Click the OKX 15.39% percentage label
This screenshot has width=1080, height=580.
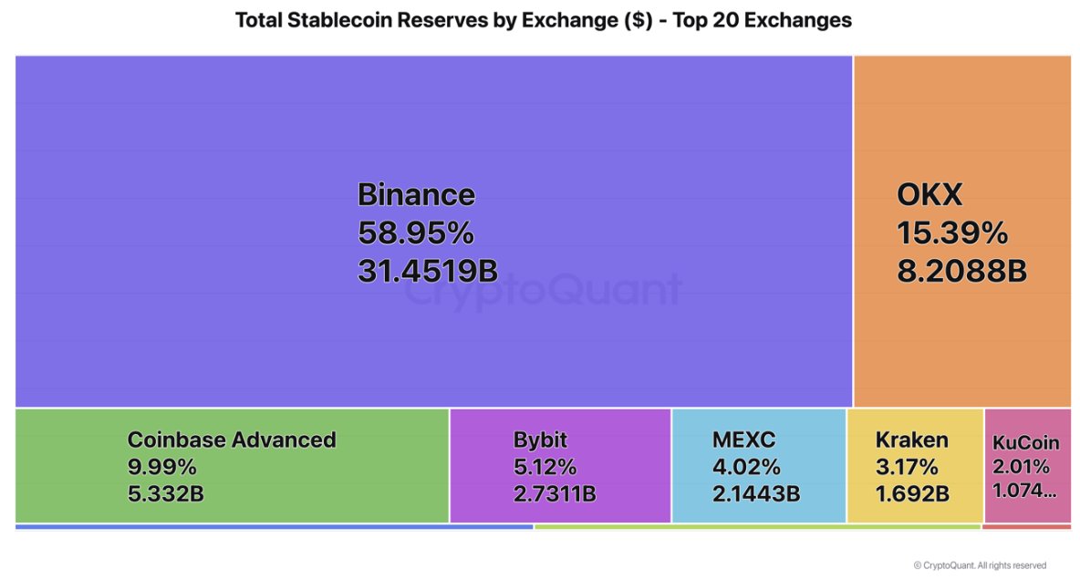click(x=952, y=233)
